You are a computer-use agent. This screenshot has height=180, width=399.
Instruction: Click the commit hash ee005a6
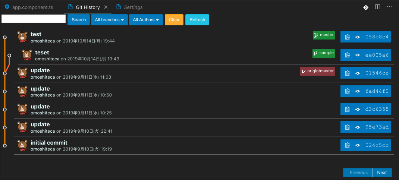pyautogui.click(x=377, y=55)
